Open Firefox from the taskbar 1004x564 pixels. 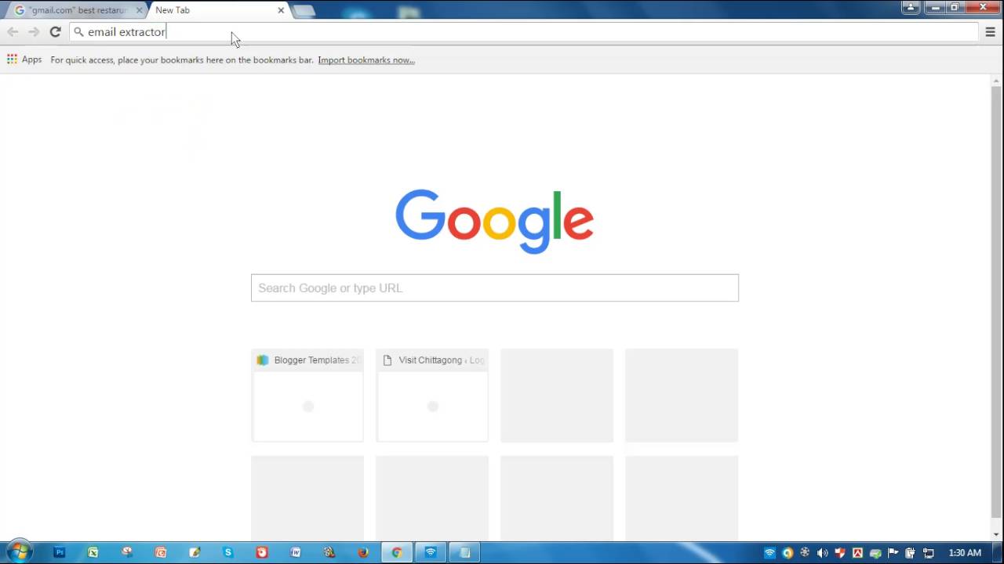363,552
